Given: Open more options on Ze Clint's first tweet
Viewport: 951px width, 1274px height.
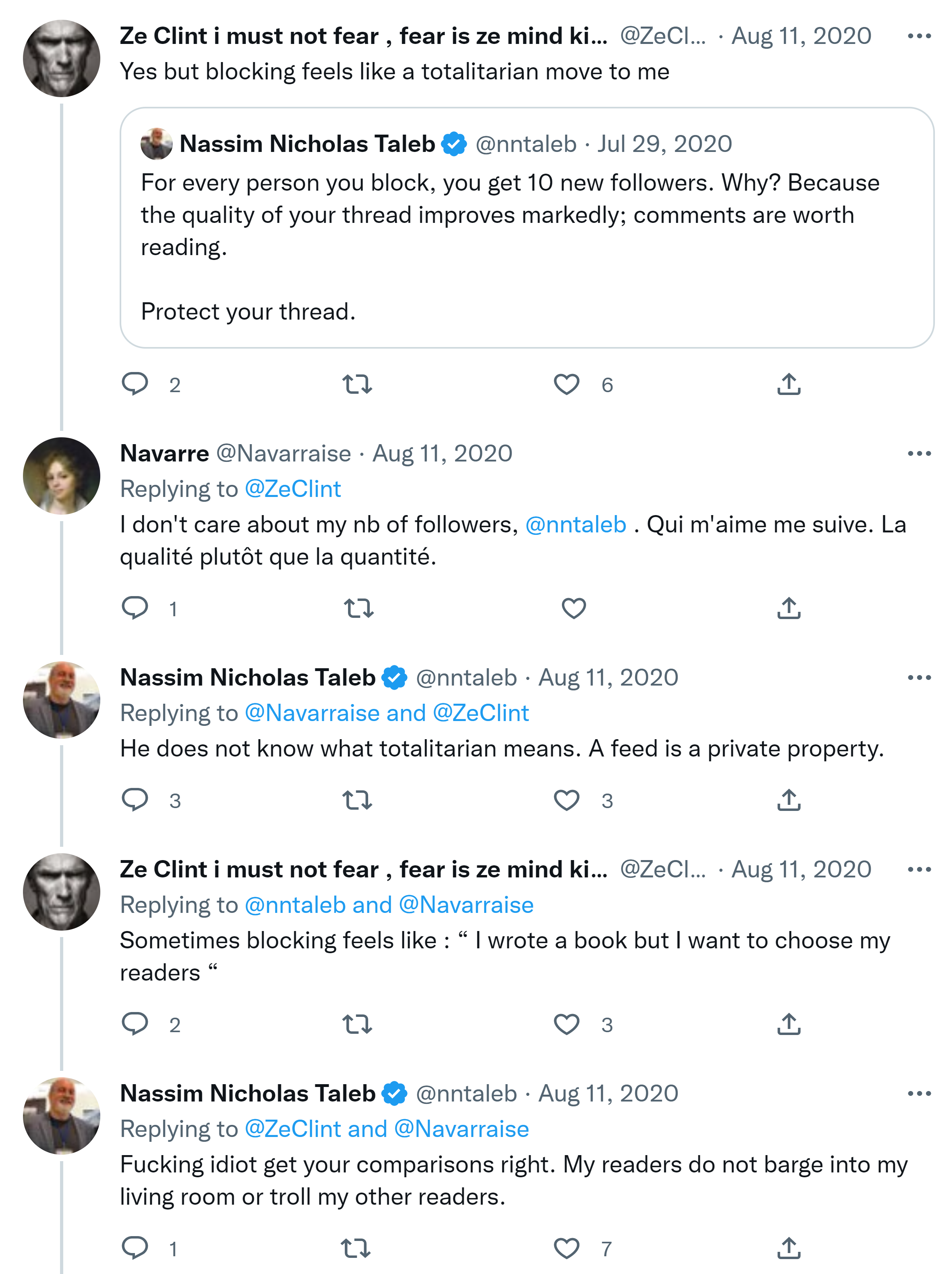Looking at the screenshot, I should pyautogui.click(x=919, y=36).
